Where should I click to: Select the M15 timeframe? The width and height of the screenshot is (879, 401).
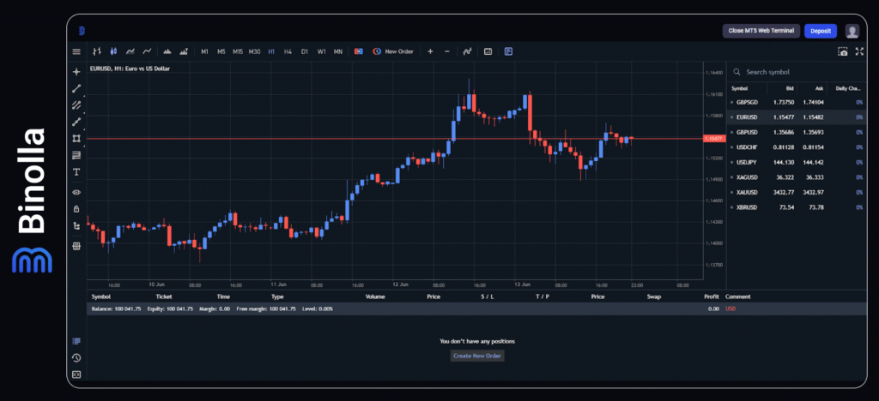coord(238,51)
